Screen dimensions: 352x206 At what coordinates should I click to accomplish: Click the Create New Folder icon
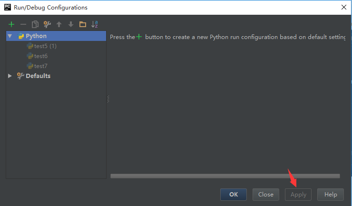pyautogui.click(x=83, y=24)
